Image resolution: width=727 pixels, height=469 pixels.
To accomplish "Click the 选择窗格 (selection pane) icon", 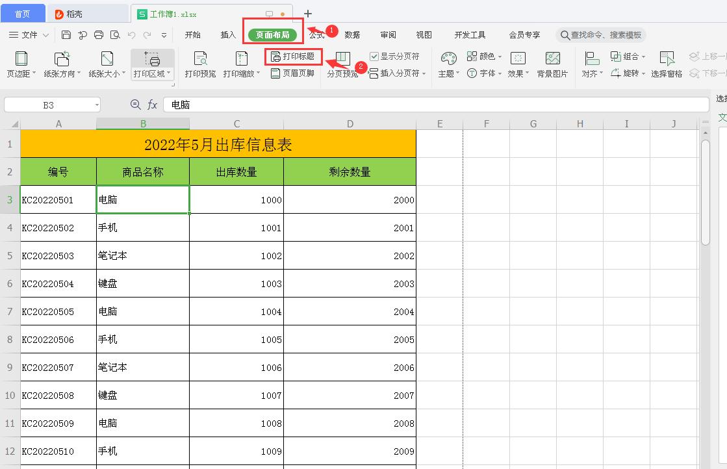I will (668, 63).
